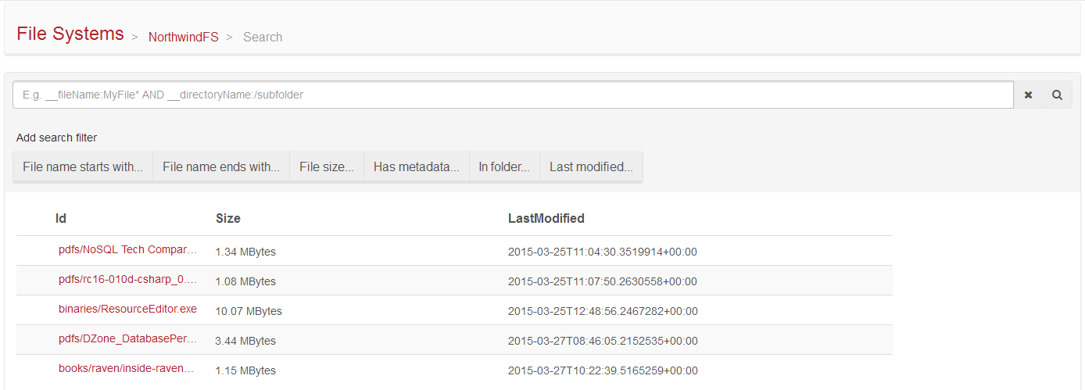
Task: Click date 2015-03-25T12:48:56.2467282+00:00
Action: [x=603, y=311]
